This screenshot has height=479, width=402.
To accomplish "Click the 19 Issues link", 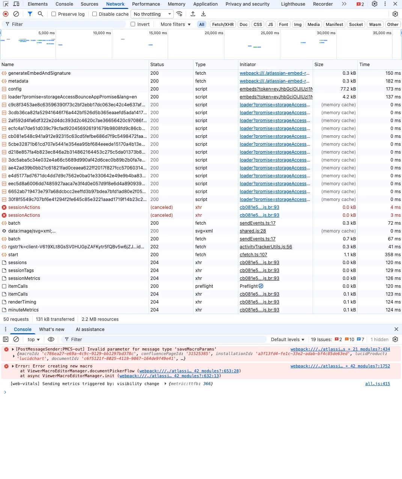I will coord(321,339).
